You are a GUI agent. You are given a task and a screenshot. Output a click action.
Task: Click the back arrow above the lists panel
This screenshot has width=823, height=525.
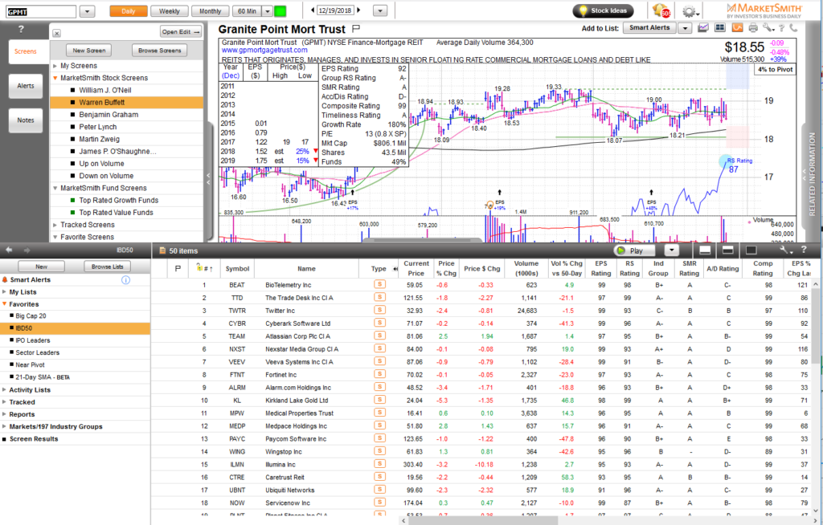(x=9, y=250)
